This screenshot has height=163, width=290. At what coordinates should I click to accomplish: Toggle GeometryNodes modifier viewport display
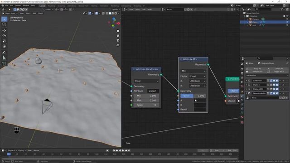[x=274, y=93]
